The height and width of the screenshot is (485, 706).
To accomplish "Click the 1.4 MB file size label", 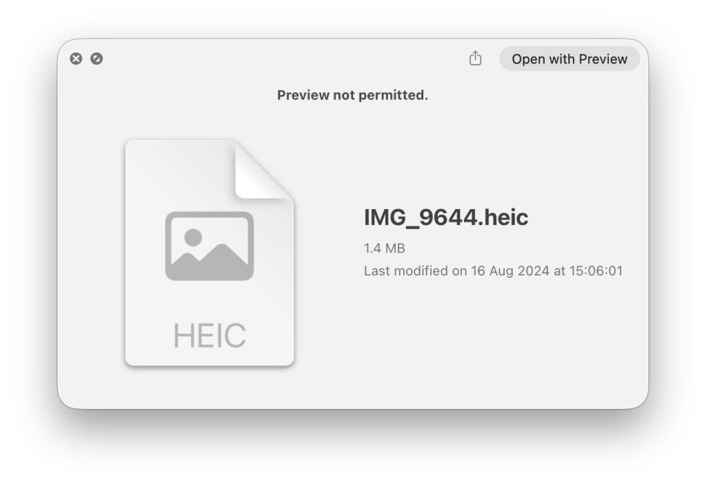I will [384, 248].
